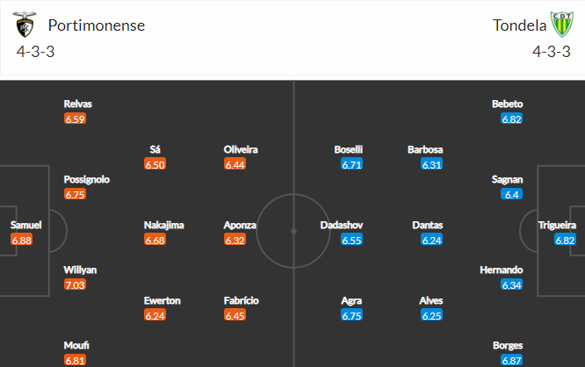Open player Hernando's name label
585x367 pixels.
(x=501, y=270)
